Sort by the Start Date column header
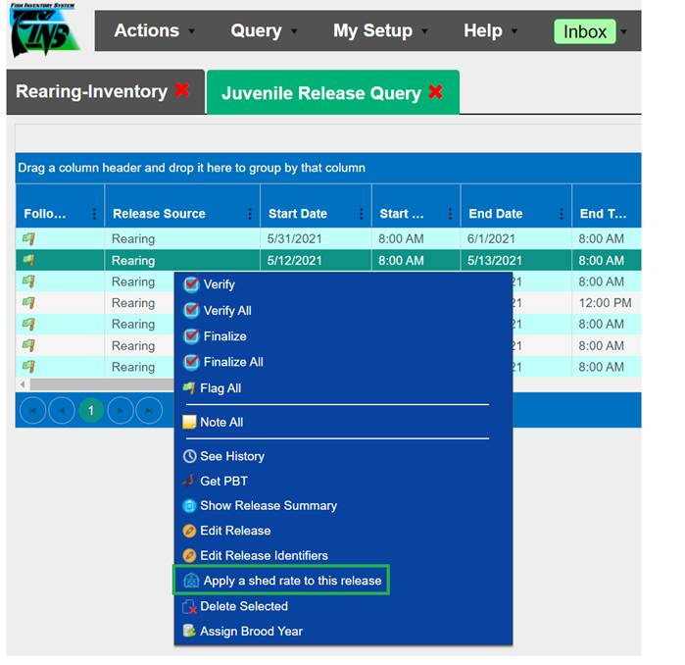This screenshot has height=665, width=685. point(298,214)
